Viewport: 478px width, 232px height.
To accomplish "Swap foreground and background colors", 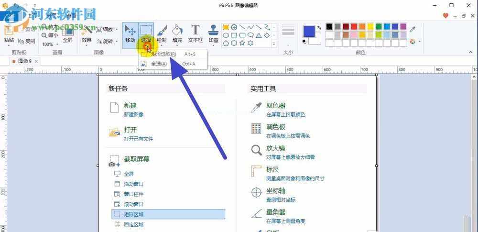I will 319,27.
